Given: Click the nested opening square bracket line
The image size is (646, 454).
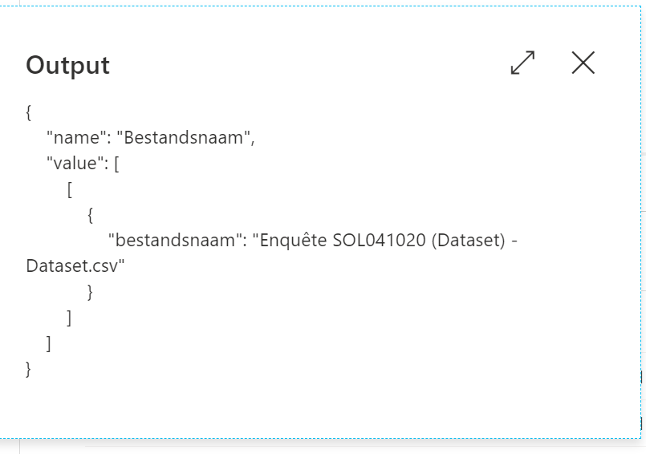Looking at the screenshot, I should point(70,189).
